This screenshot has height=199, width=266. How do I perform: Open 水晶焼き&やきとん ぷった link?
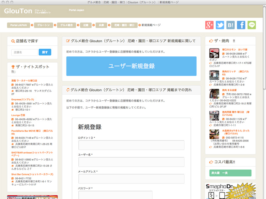236,132
